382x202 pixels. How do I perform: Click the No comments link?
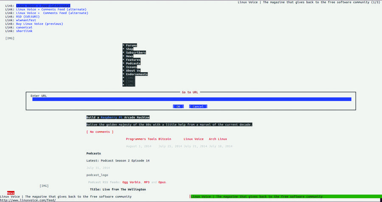100,132
